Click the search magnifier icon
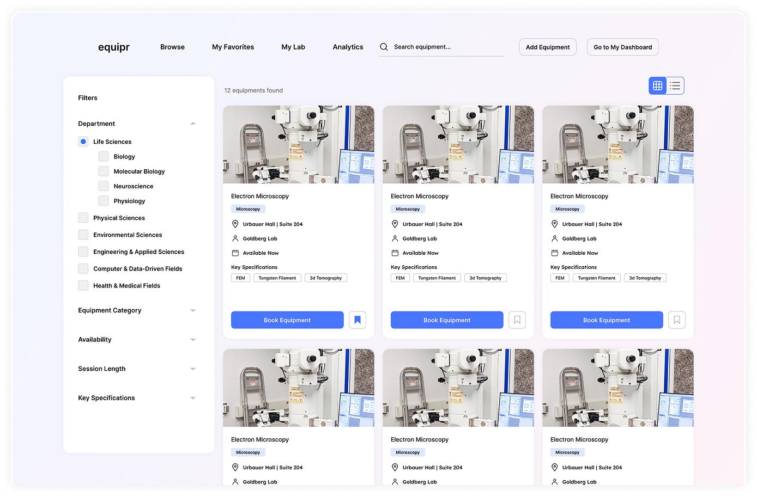Image resolution: width=757 pixels, height=496 pixels. click(384, 47)
